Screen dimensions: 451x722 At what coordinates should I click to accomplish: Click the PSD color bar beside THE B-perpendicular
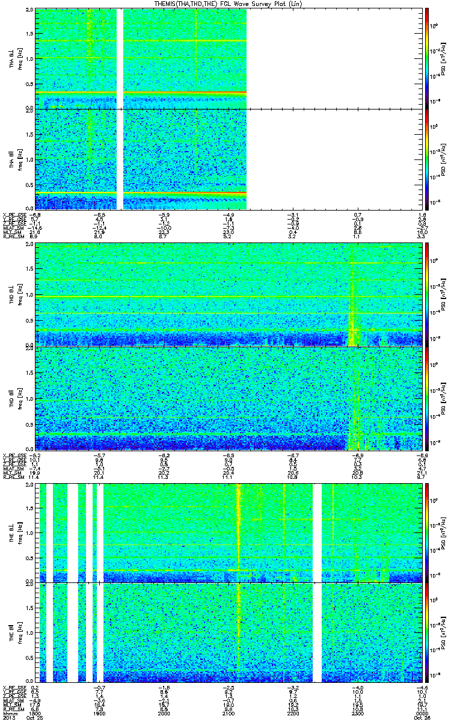coord(427,532)
